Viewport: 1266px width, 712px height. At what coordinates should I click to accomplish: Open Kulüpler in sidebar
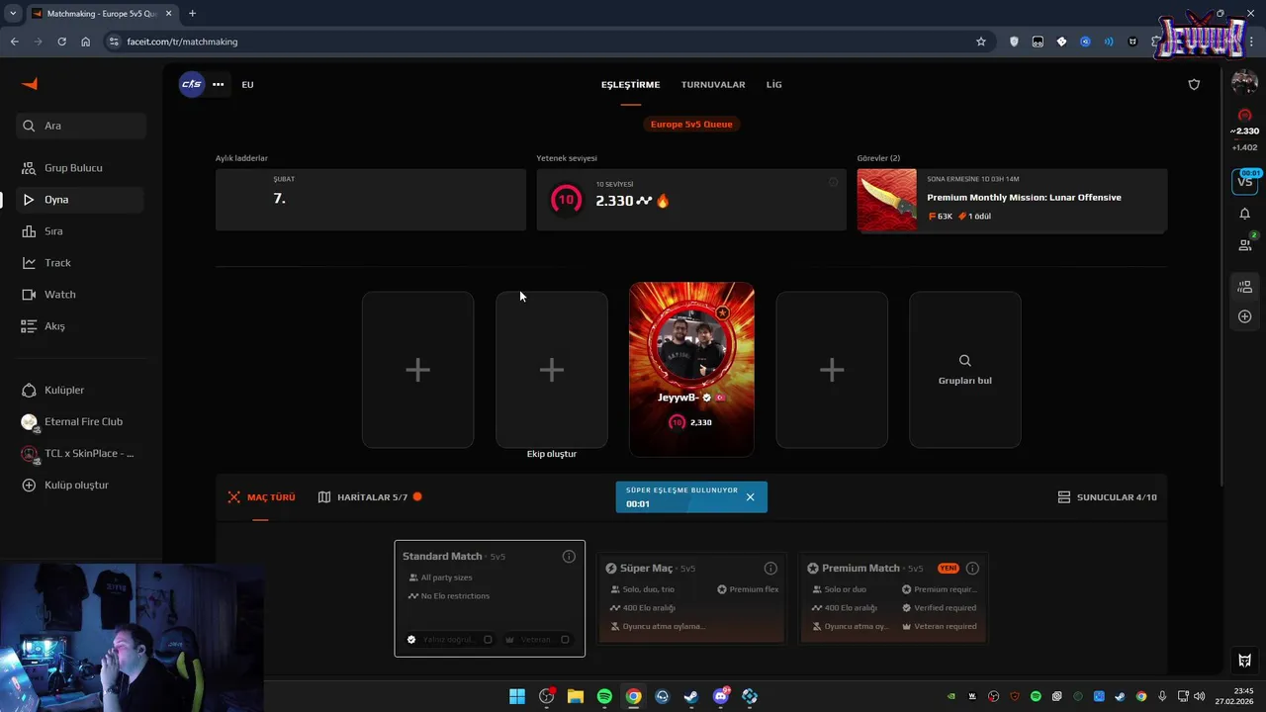(x=79, y=390)
